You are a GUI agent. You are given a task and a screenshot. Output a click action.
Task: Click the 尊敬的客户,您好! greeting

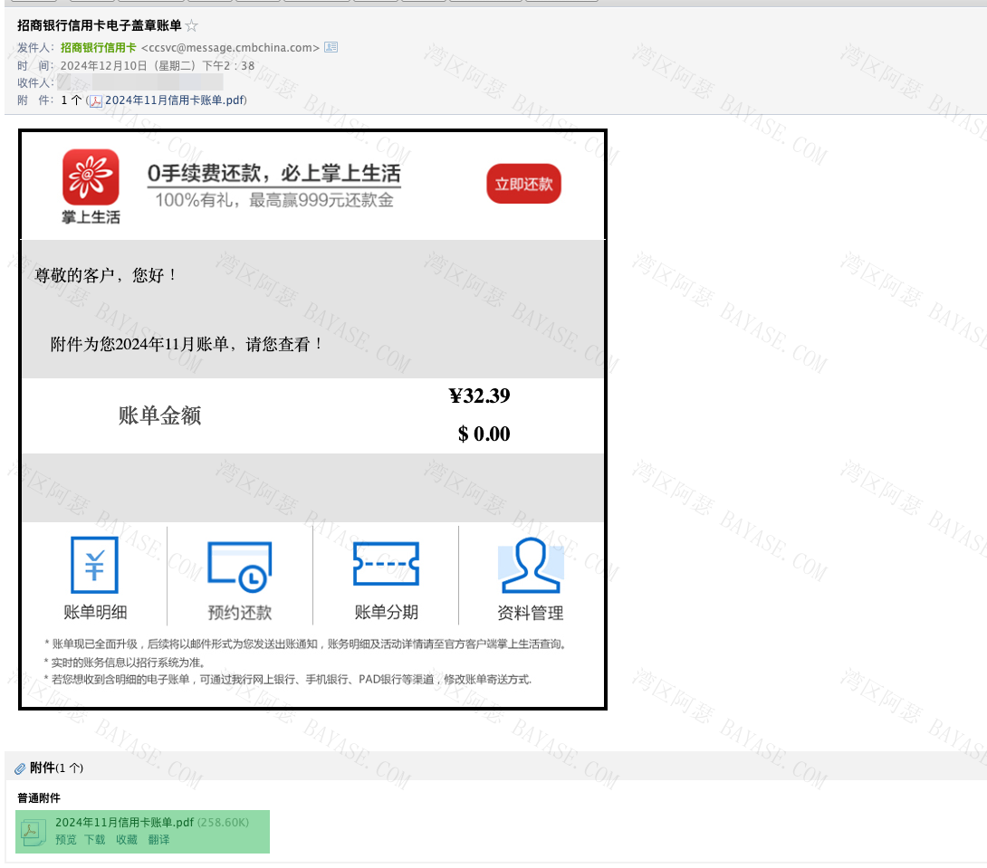pos(105,275)
